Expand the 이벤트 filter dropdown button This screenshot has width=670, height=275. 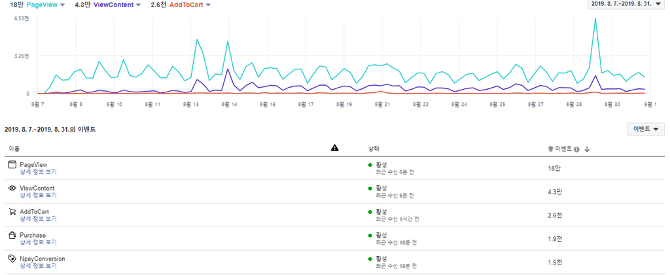tap(646, 129)
